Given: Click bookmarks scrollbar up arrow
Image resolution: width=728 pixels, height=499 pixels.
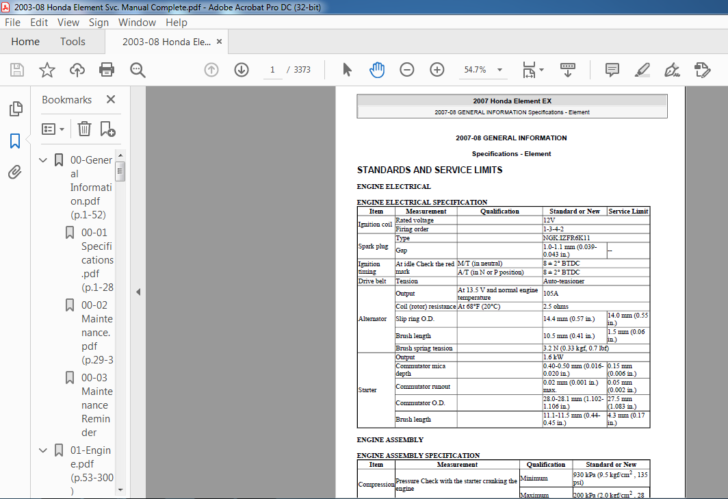Looking at the screenshot, I should click(120, 155).
